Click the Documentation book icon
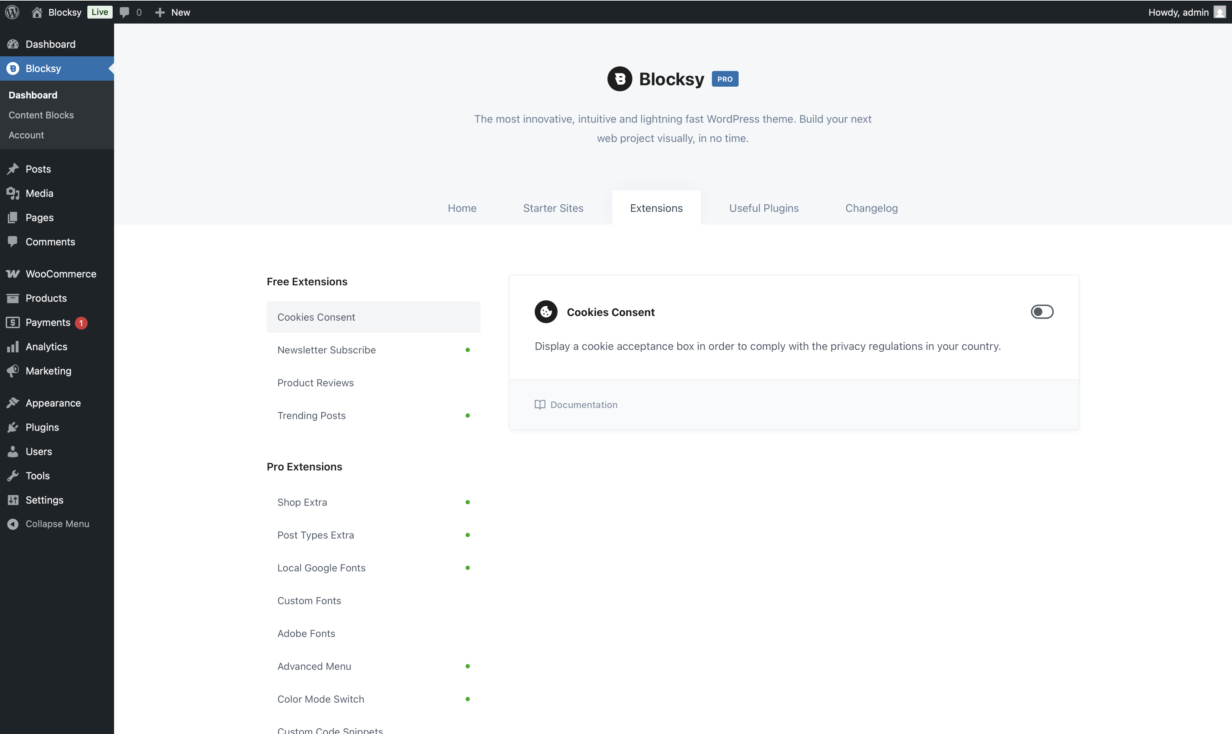This screenshot has width=1232, height=734. coord(540,404)
